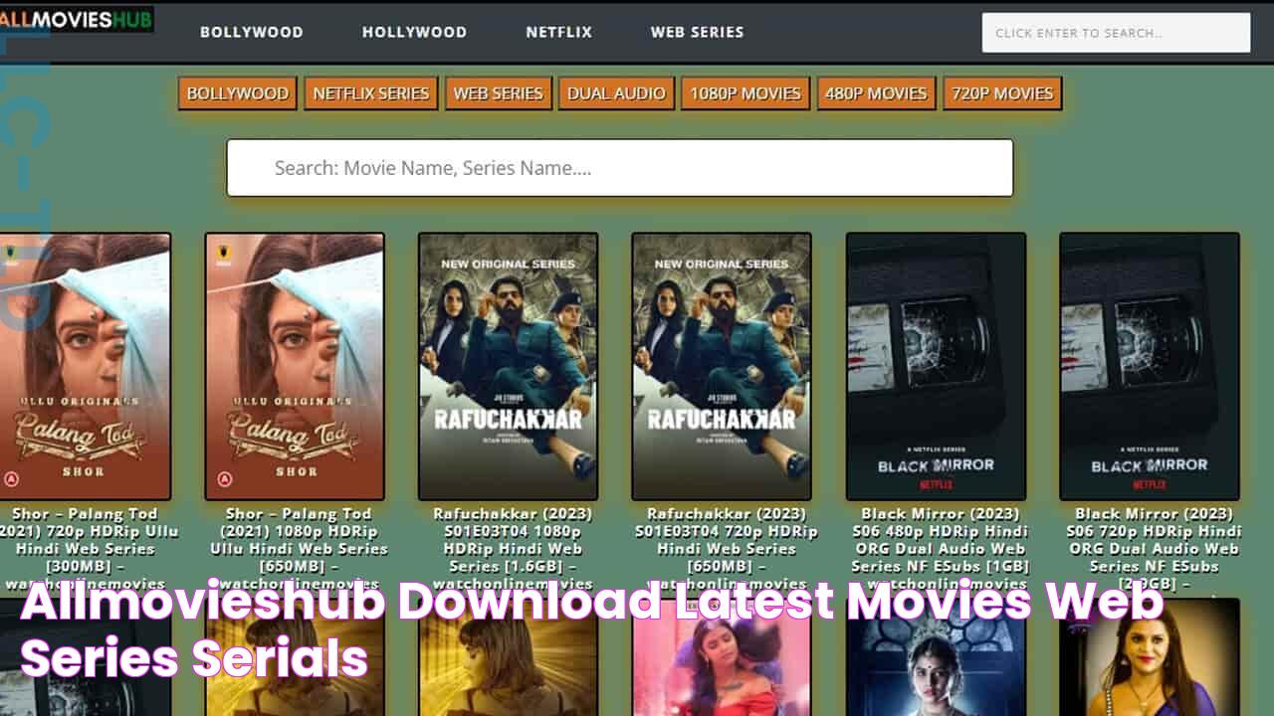Open title link 'Shor – Palang Tod (2021) 1080p HDRip'
Image resolution: width=1274 pixels, height=716 pixels.
(299, 548)
